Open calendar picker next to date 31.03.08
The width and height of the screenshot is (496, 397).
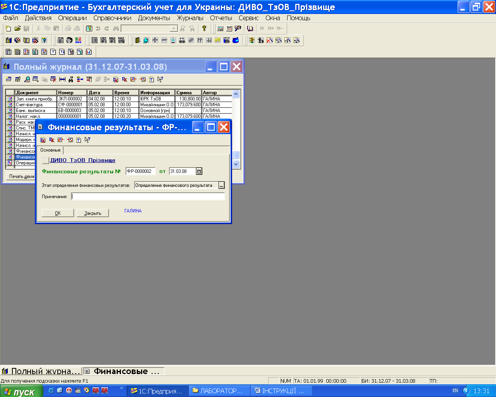pyautogui.click(x=199, y=171)
